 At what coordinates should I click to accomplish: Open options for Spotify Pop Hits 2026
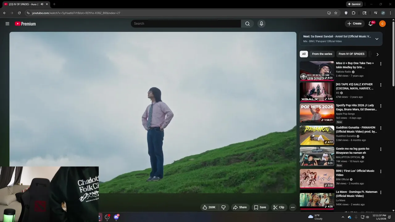pyautogui.click(x=380, y=106)
